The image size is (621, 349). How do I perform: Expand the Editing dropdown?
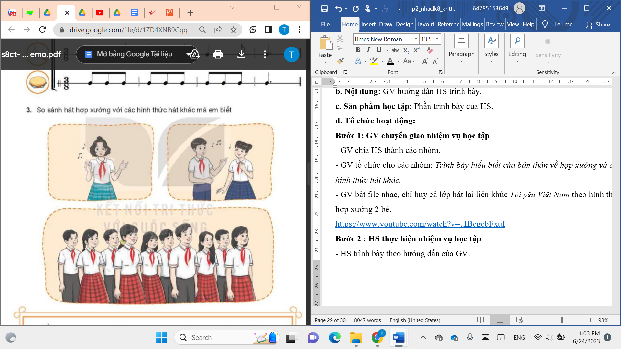click(x=517, y=61)
